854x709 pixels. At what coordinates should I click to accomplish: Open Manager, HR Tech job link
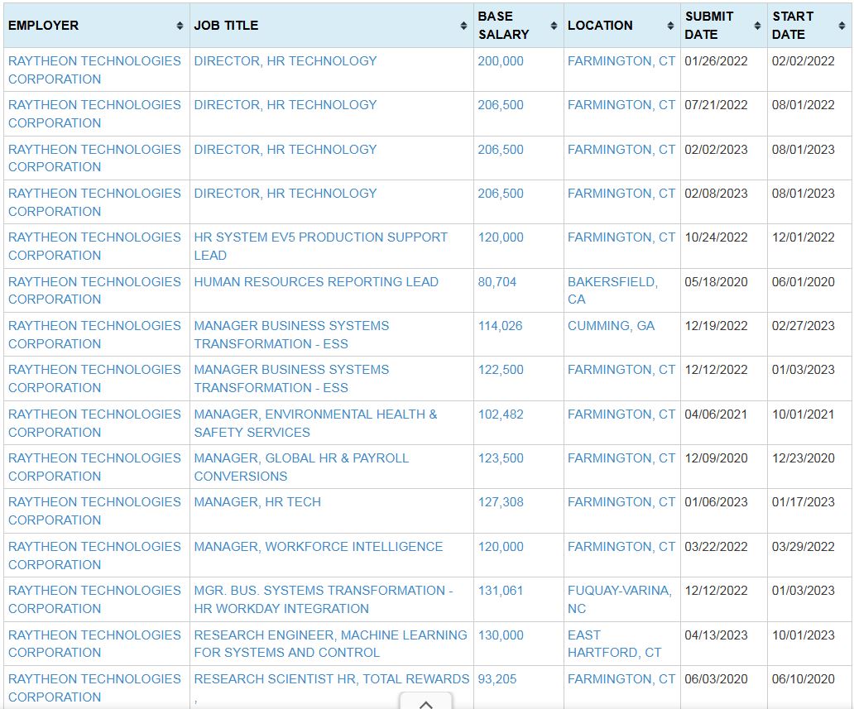coord(257,502)
